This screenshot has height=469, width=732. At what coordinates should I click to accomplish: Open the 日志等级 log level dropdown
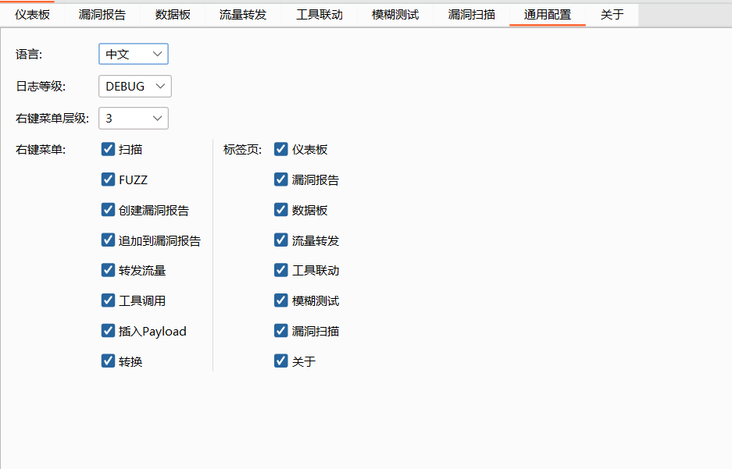click(134, 86)
